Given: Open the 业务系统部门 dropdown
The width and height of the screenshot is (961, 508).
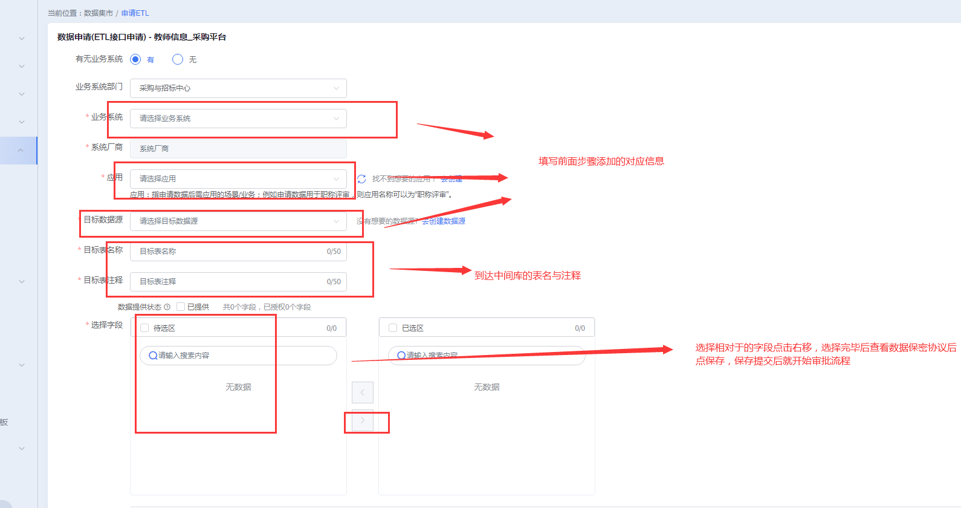Looking at the screenshot, I should coord(238,88).
